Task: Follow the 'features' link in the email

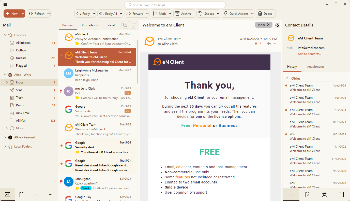Action: [183, 177]
